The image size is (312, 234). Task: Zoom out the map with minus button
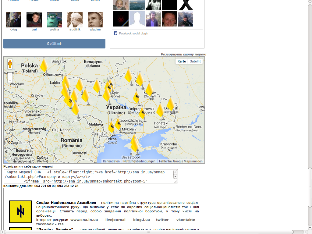click(x=10, y=80)
